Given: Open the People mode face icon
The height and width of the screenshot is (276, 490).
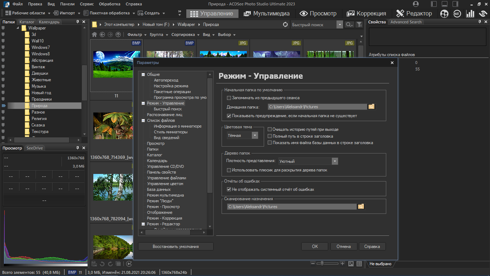Looking at the screenshot, I should pos(445,14).
